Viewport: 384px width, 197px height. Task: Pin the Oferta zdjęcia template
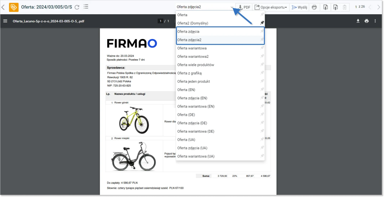click(x=262, y=31)
